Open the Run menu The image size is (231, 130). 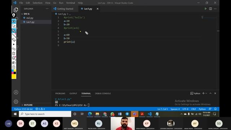click(x=61, y=3)
